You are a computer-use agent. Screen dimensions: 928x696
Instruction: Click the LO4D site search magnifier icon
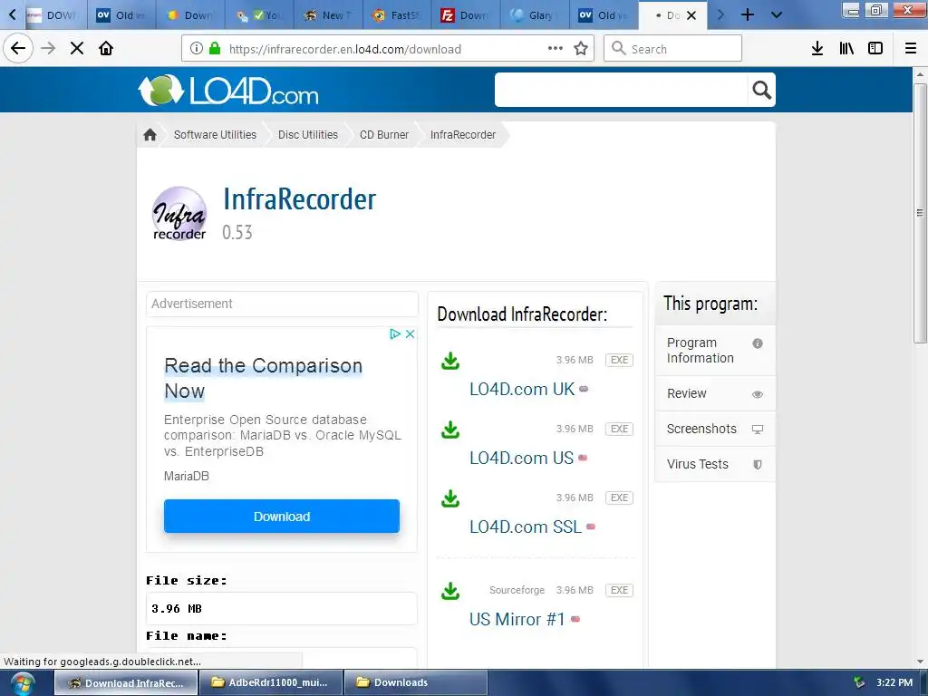pos(761,90)
